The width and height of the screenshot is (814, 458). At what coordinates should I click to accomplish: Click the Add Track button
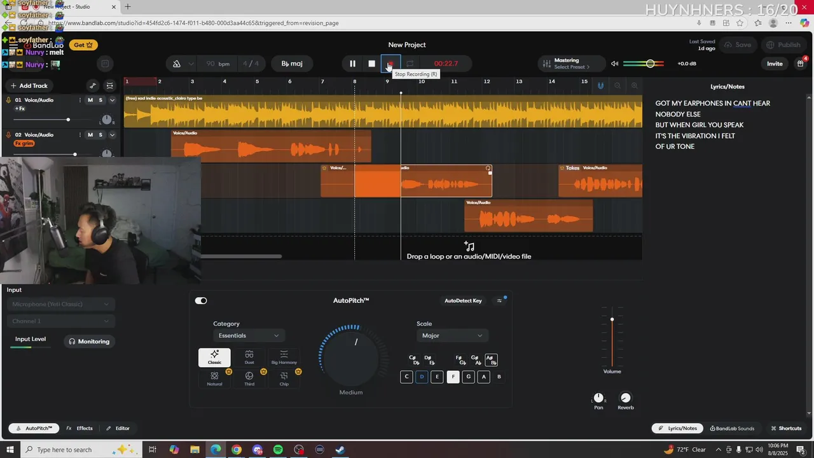(29, 86)
